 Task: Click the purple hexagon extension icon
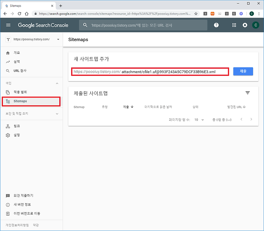pyautogui.click(x=241, y=14)
